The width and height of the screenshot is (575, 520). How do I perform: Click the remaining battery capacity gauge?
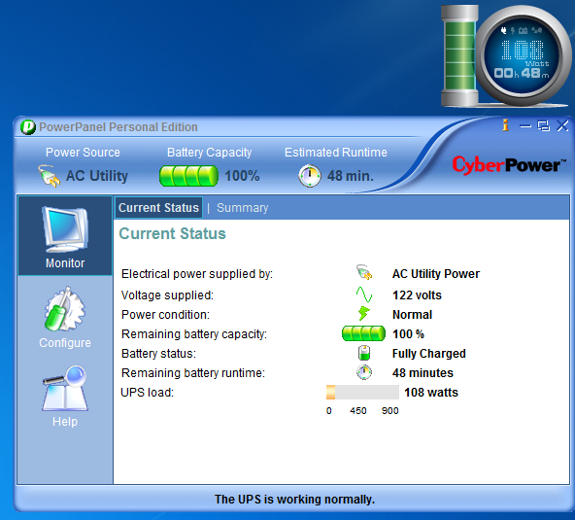pos(363,333)
